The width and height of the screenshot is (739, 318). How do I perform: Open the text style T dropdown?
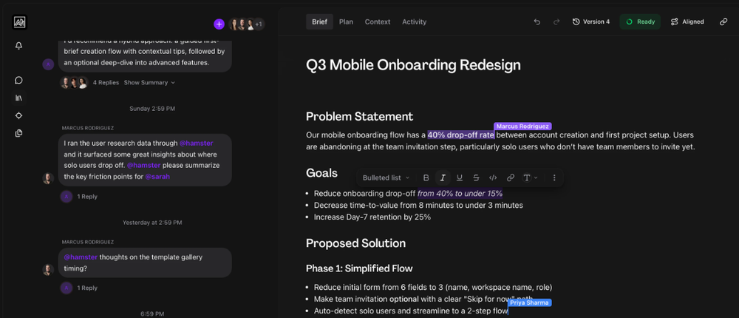click(x=530, y=177)
